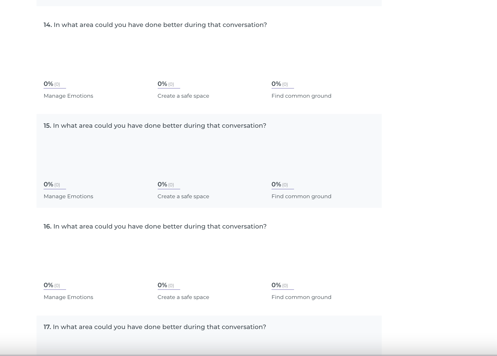Click question 16 heading text
This screenshot has width=497, height=356.
click(155, 227)
